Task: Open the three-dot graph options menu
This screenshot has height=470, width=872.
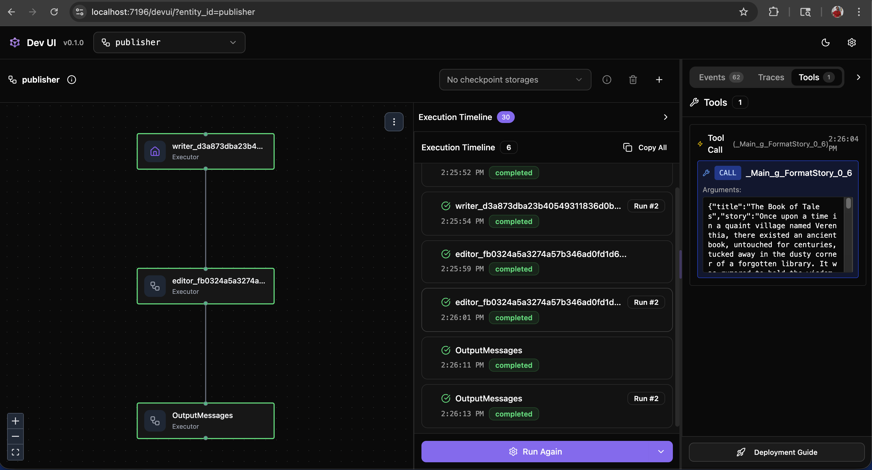Action: (x=394, y=122)
